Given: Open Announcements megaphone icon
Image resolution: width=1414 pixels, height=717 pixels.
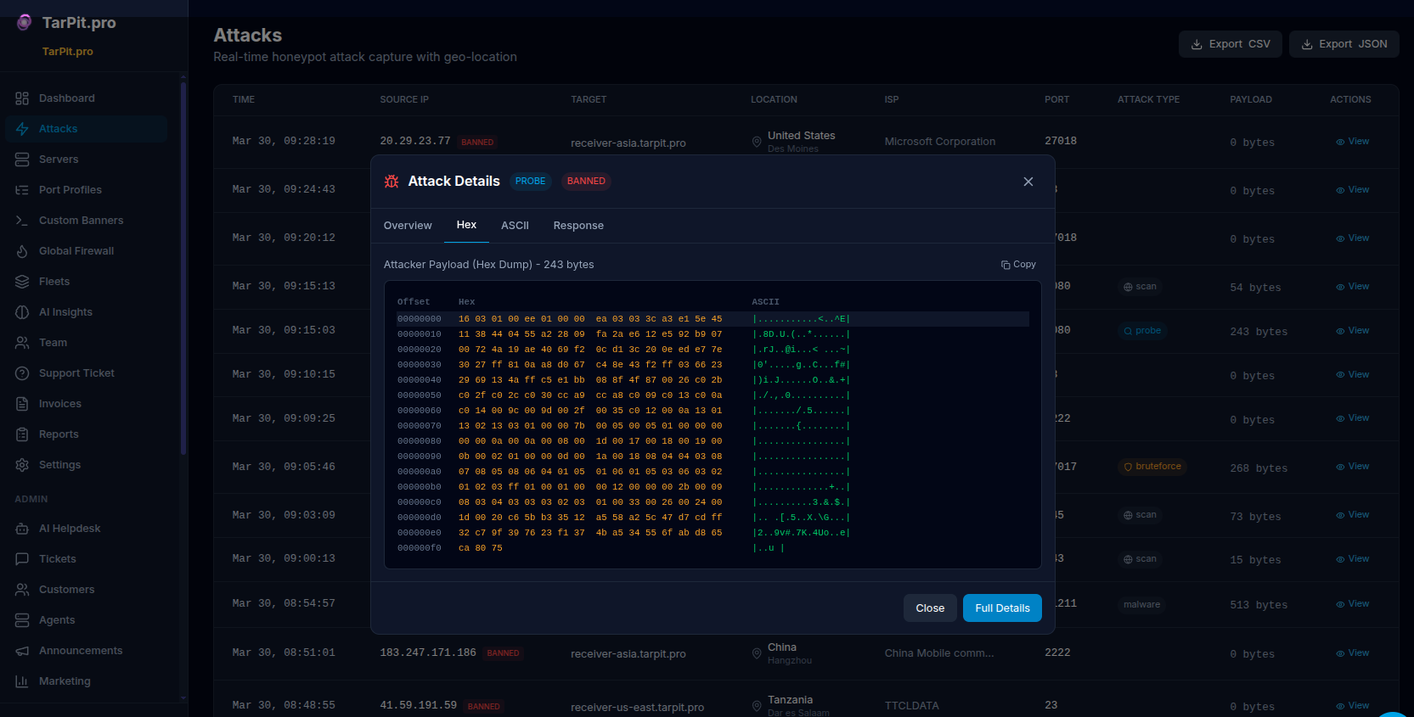Looking at the screenshot, I should (22, 651).
